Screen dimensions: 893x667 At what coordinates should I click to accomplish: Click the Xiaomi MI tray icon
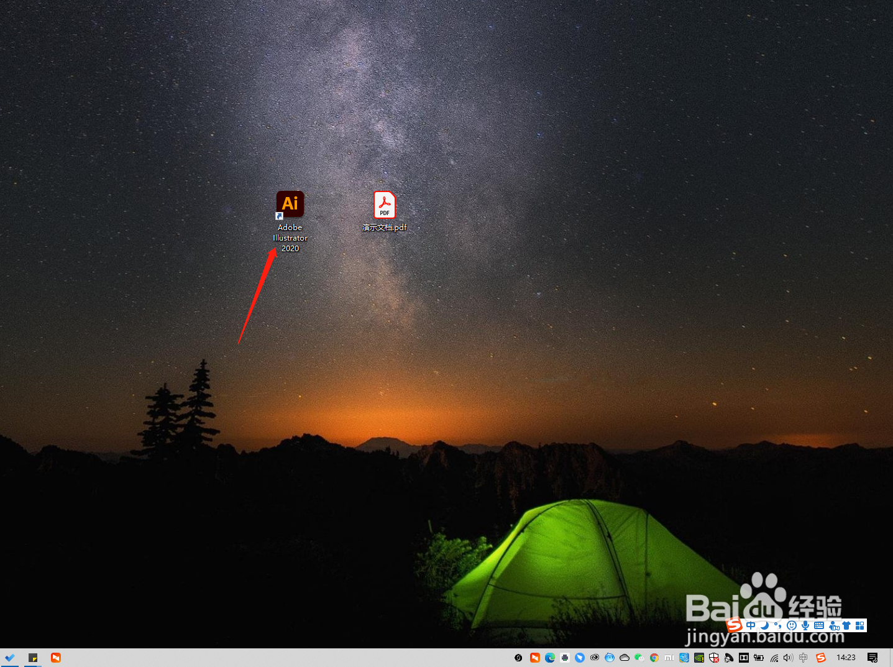pos(669,658)
